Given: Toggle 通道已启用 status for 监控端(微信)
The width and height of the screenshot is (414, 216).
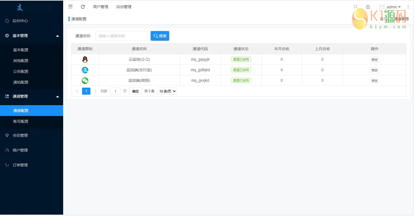Looking at the screenshot, I should 240,80.
